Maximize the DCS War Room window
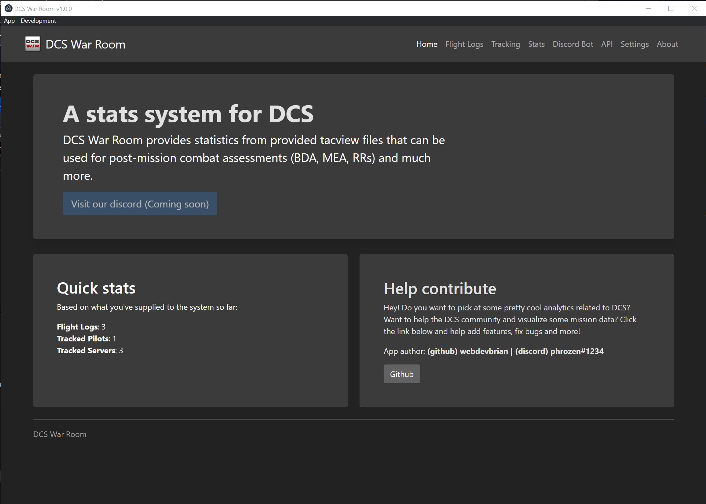This screenshot has height=504, width=706. click(x=671, y=9)
